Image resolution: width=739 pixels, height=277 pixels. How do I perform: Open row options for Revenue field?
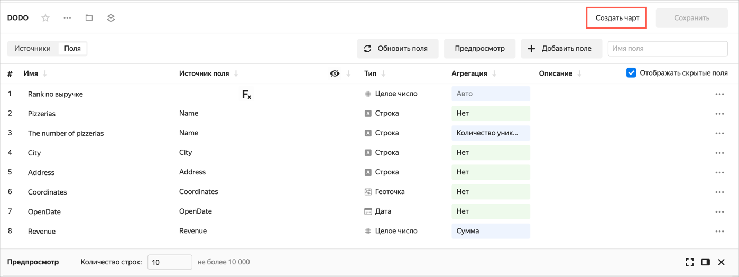coord(719,232)
